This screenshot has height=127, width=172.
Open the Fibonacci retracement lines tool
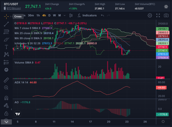(x=6, y=32)
